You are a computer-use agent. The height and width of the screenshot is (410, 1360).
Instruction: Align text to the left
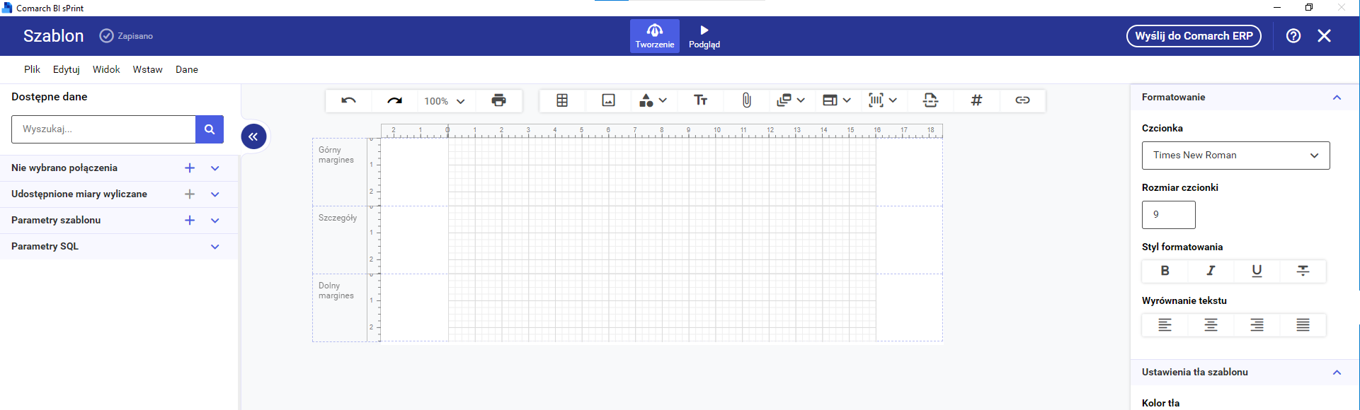point(1165,325)
